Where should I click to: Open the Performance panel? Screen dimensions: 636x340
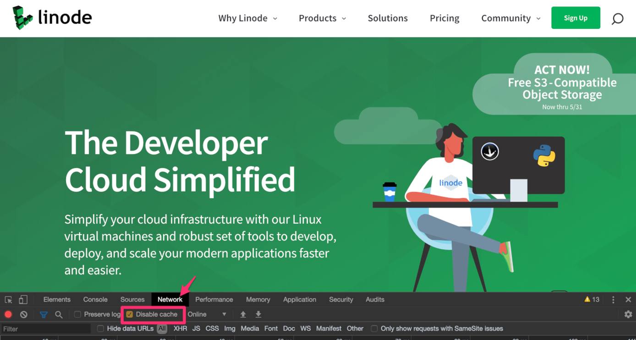coord(214,299)
